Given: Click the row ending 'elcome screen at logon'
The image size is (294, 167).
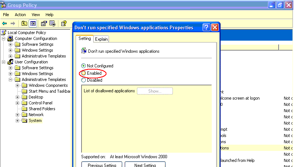Looking at the screenshot, I should pos(257,98).
